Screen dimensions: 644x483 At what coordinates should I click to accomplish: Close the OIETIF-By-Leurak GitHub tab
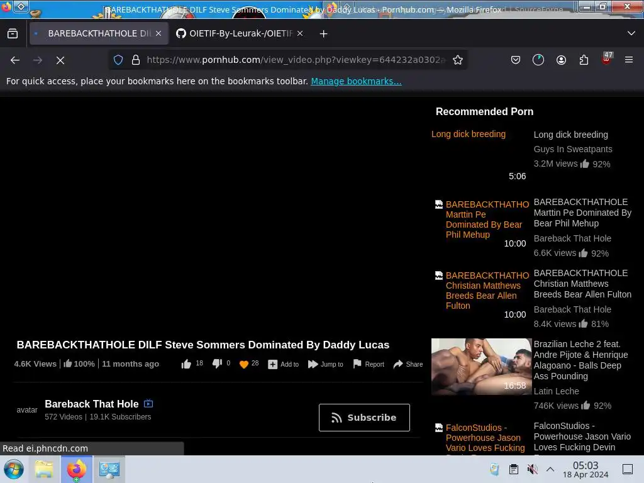tap(300, 33)
